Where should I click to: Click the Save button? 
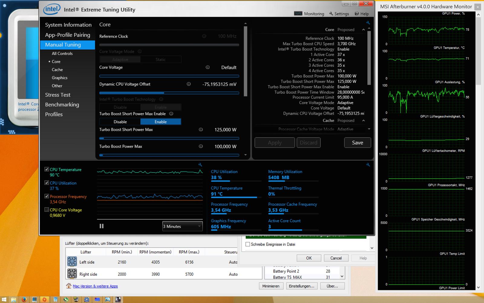coord(358,142)
